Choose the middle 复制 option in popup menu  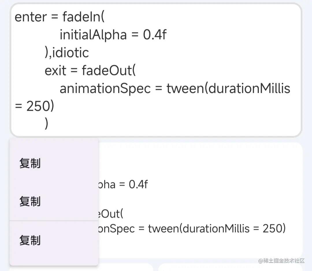pyautogui.click(x=30, y=201)
